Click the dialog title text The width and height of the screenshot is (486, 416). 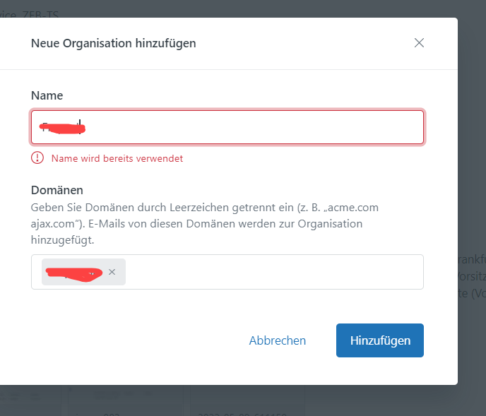click(x=113, y=43)
